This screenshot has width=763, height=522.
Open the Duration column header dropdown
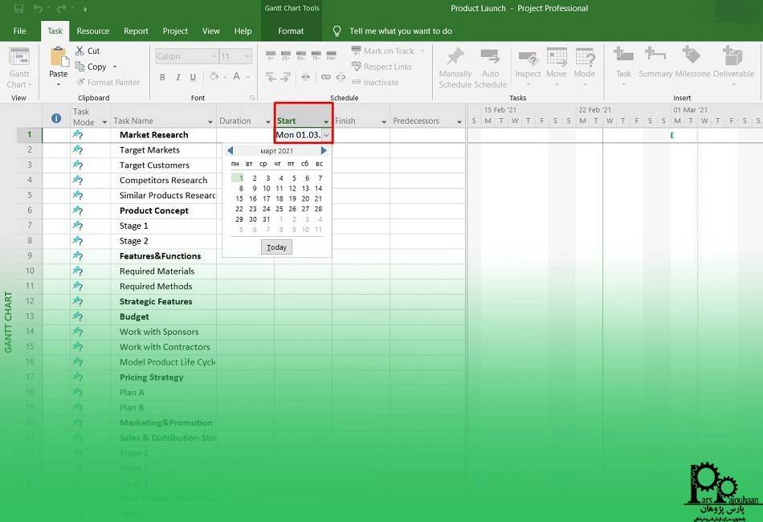(x=267, y=122)
